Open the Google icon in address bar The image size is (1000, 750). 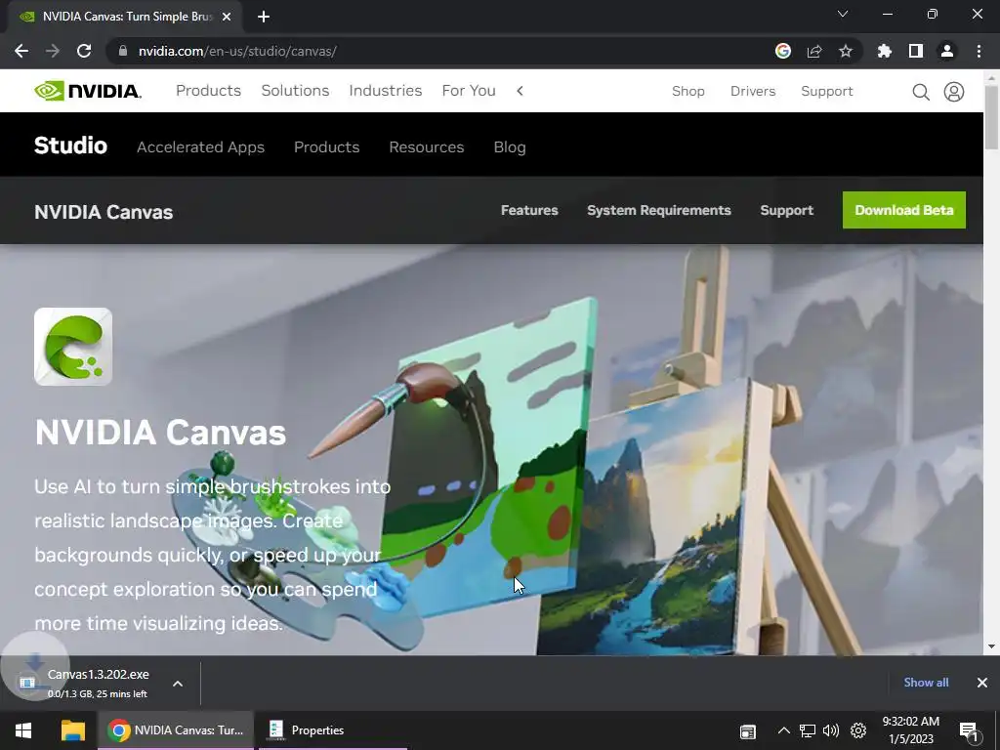(783, 51)
